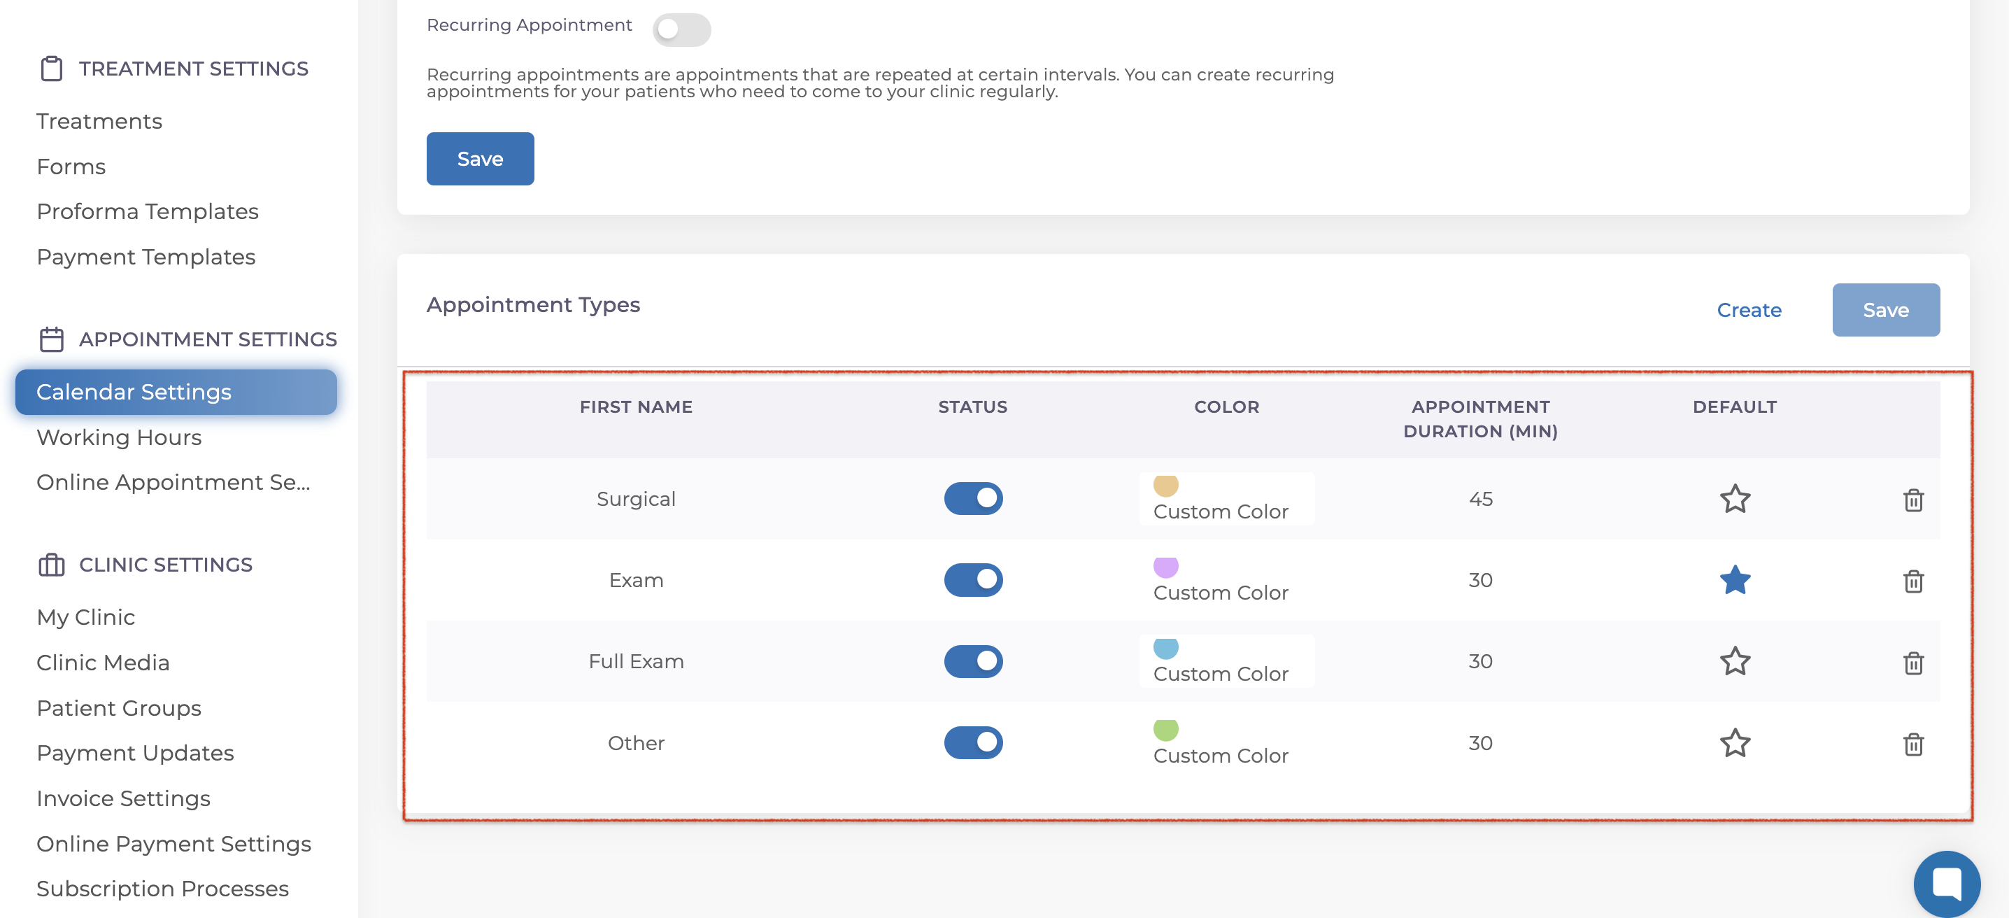Open Working Hours in sidebar
This screenshot has width=2009, height=918.
pyautogui.click(x=120, y=437)
